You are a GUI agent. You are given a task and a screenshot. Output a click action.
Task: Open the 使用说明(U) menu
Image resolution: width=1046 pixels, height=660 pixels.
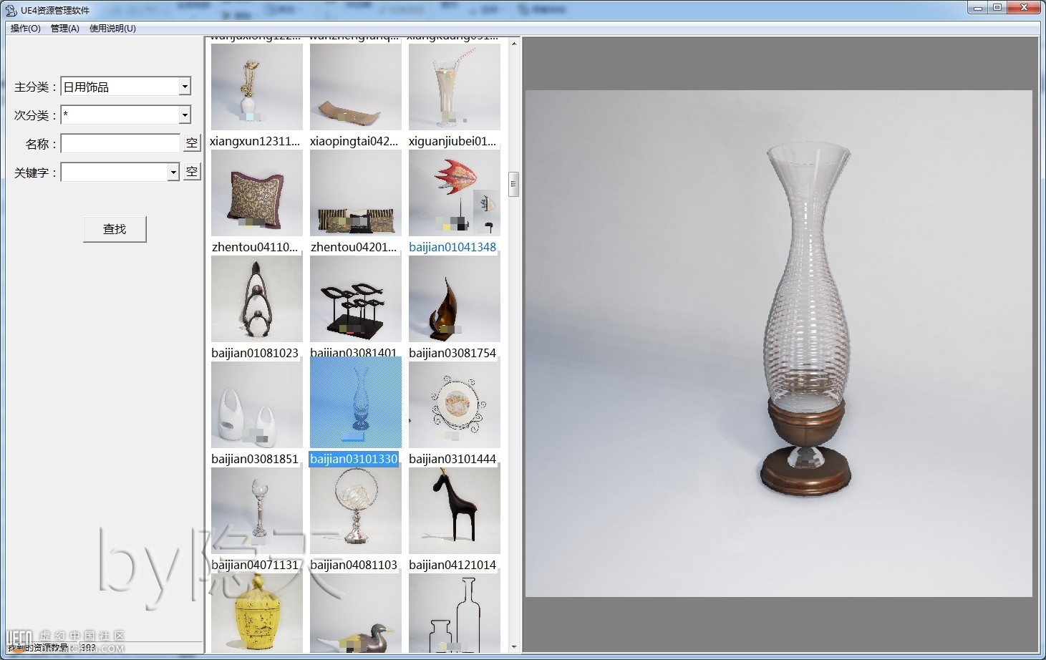point(112,29)
